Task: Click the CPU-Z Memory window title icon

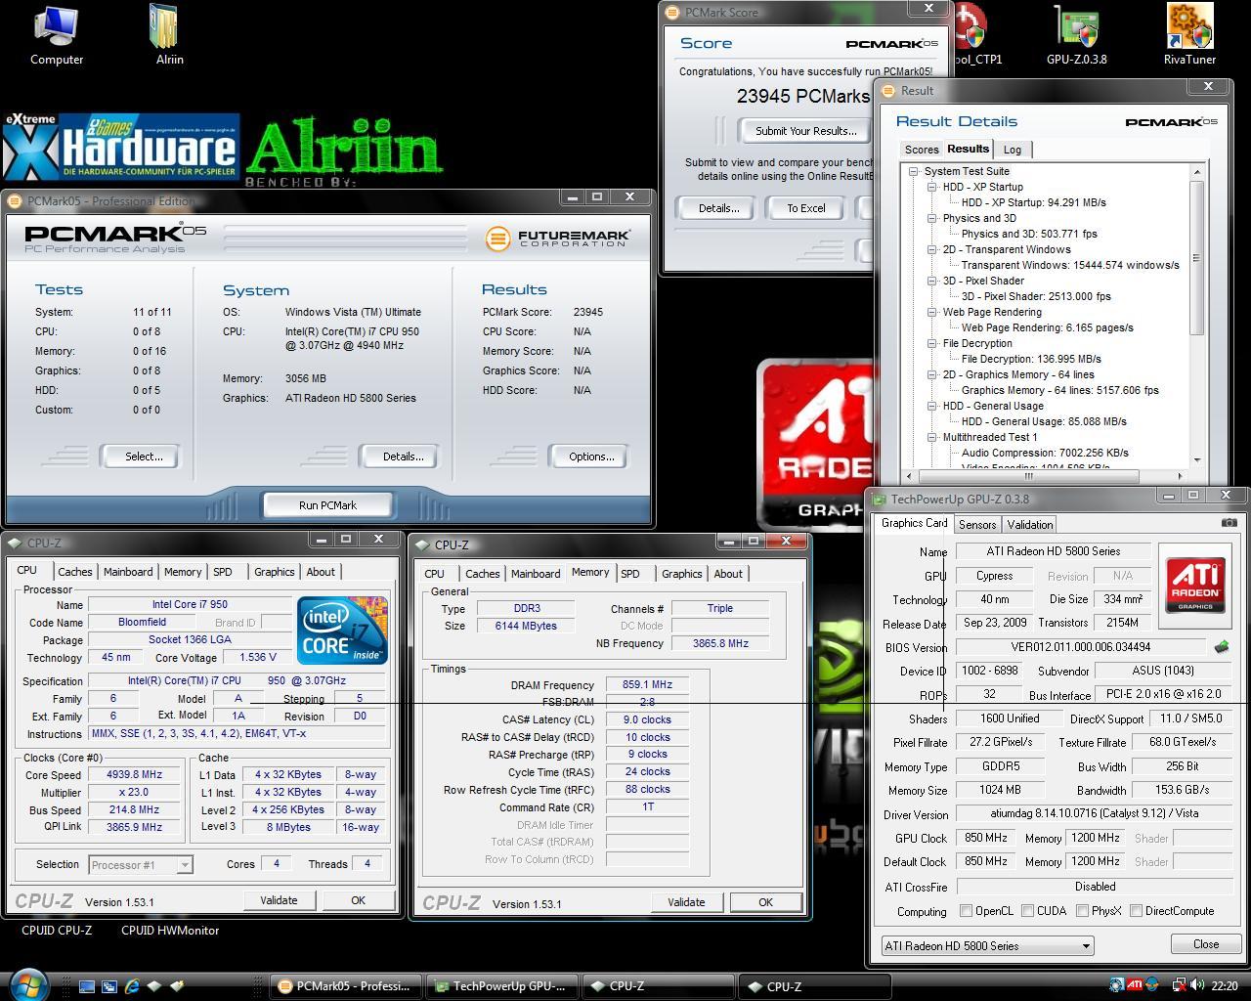Action: tap(423, 545)
